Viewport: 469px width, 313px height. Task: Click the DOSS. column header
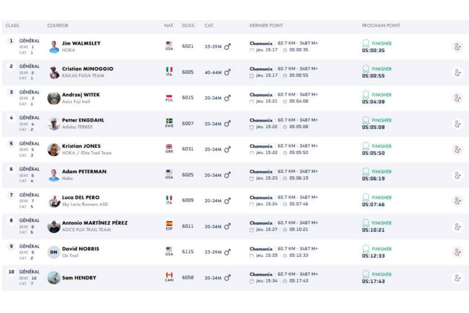coord(188,26)
